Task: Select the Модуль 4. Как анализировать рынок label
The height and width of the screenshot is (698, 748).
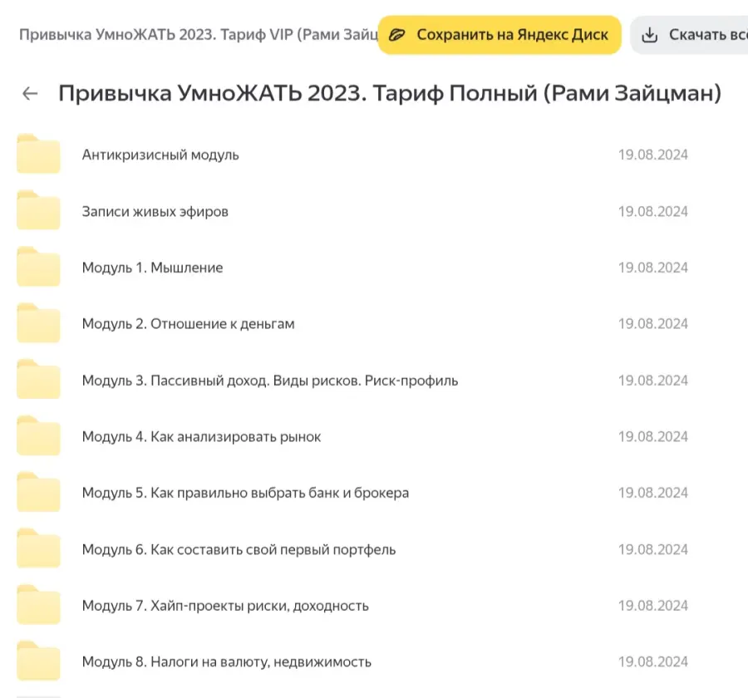Action: click(201, 437)
